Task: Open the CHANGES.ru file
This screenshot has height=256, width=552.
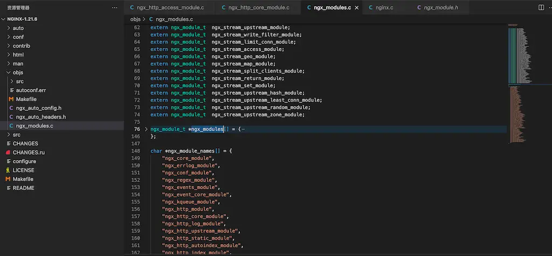Action: pyautogui.click(x=29, y=153)
